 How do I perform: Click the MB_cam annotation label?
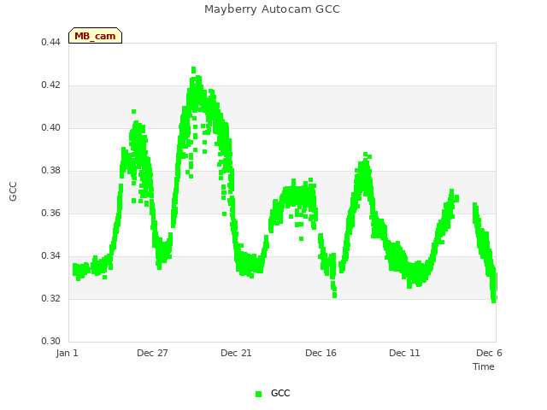click(95, 36)
